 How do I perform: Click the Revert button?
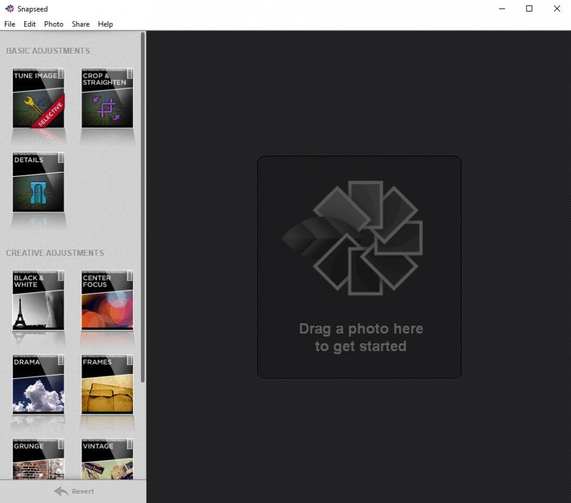tap(74, 491)
